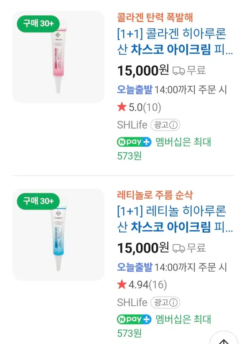Screen dimensions: 246x344
Task: Tap the 구매 30+ badge on blue product
Action: coord(38,201)
